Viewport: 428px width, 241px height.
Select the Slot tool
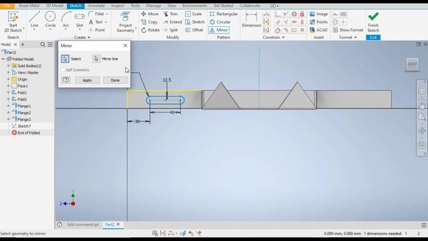coord(80,20)
